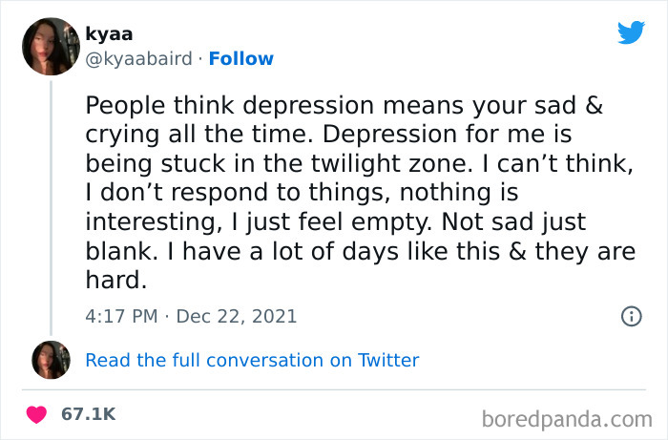This screenshot has width=668, height=440.
Task: Click the 67.1K like count
Action: [x=88, y=414]
